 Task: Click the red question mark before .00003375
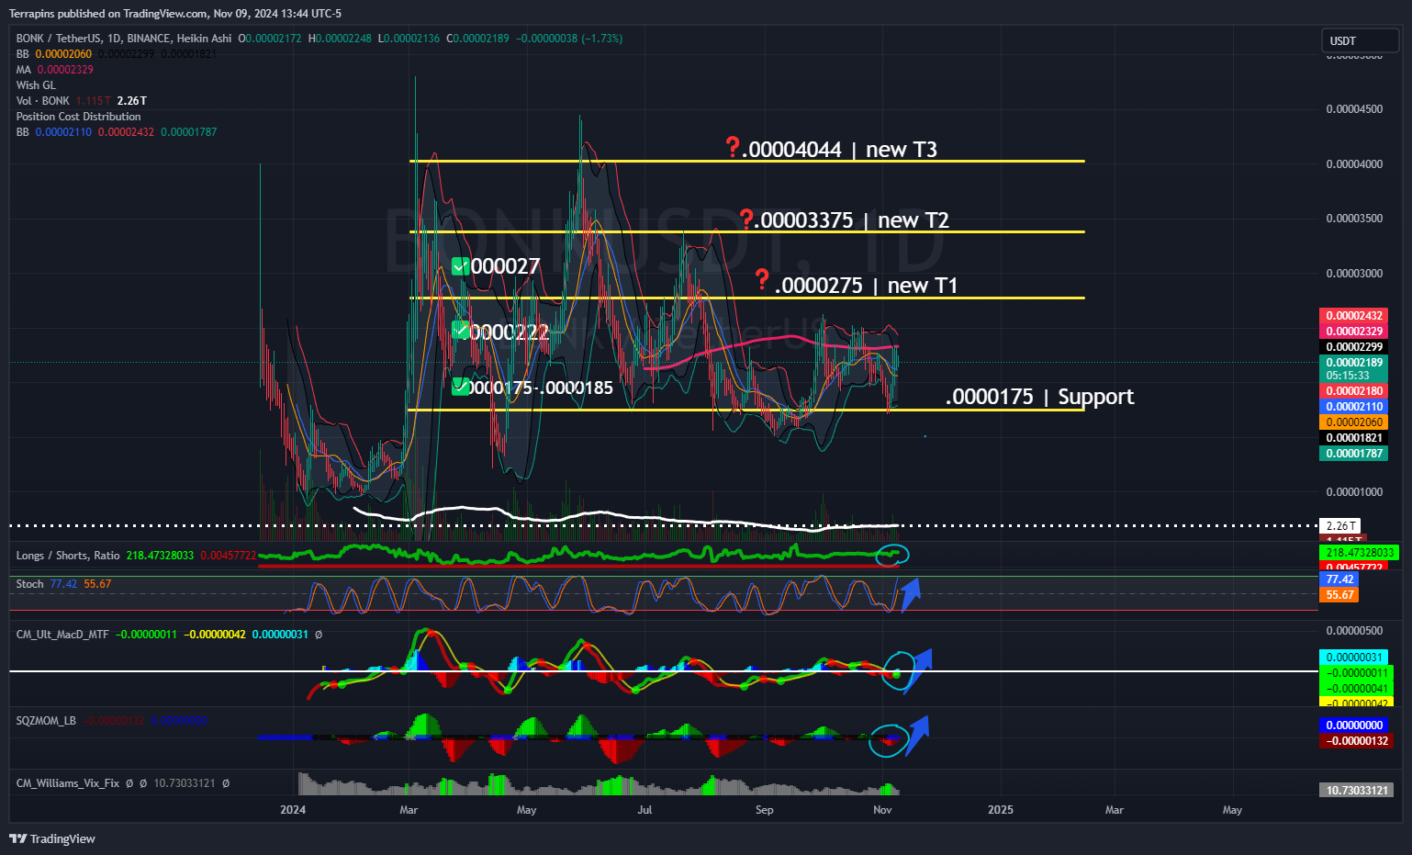click(746, 219)
